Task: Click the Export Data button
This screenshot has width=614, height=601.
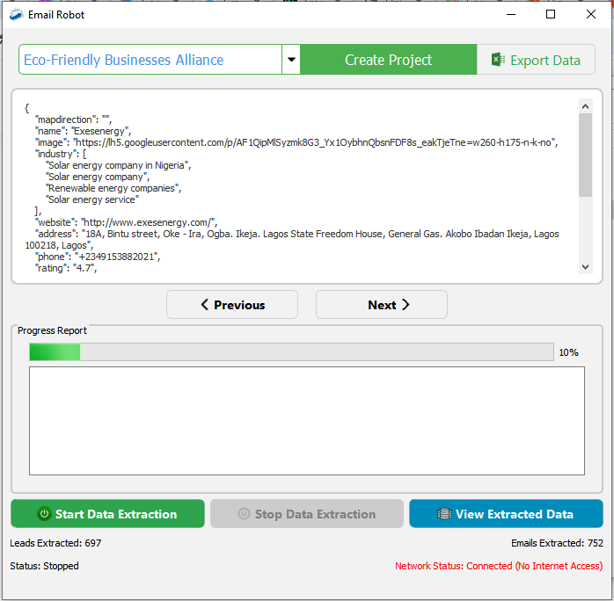Action: coord(536,60)
